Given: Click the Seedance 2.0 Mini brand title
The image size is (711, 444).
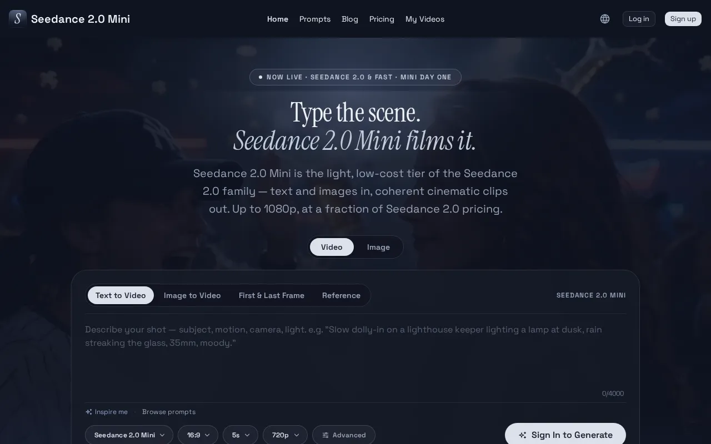Looking at the screenshot, I should click(81, 19).
